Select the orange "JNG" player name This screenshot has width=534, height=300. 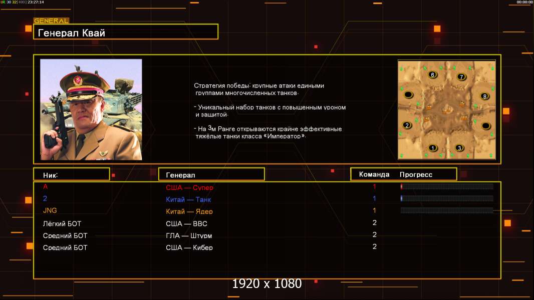[50, 210]
